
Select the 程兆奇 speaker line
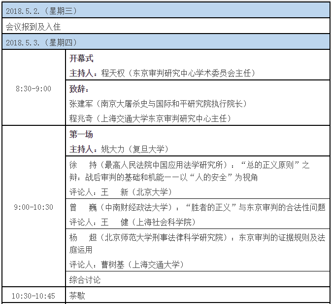150,118
